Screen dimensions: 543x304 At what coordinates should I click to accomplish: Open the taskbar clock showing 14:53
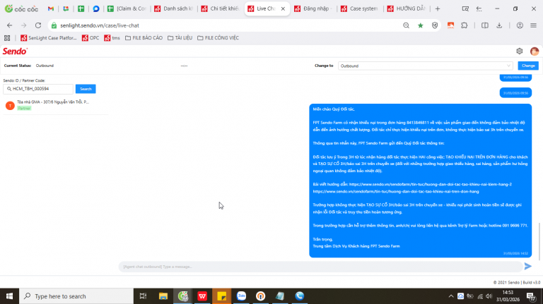click(509, 296)
